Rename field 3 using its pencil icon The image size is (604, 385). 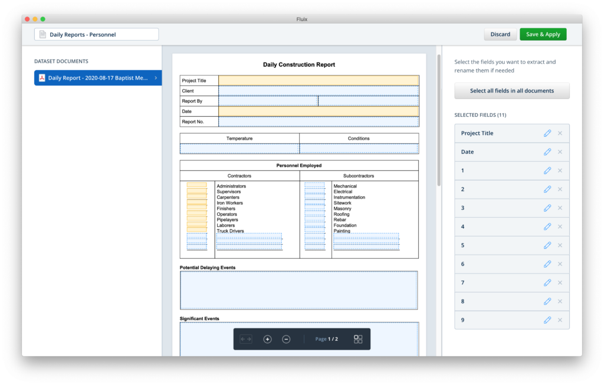(547, 208)
